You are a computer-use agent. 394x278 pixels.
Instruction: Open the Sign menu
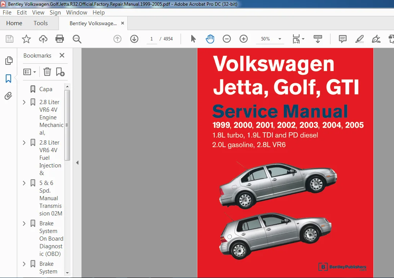pyautogui.click(x=55, y=13)
